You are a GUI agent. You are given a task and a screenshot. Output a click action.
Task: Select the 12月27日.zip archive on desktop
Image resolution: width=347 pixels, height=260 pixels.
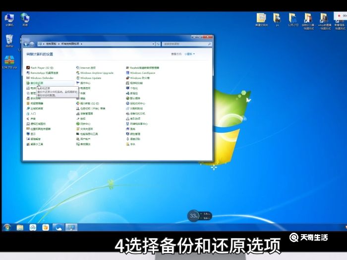tap(9, 62)
